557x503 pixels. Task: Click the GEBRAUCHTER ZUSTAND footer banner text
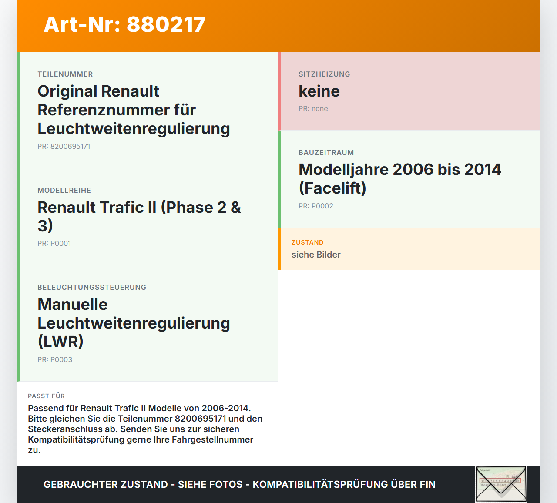(239, 484)
